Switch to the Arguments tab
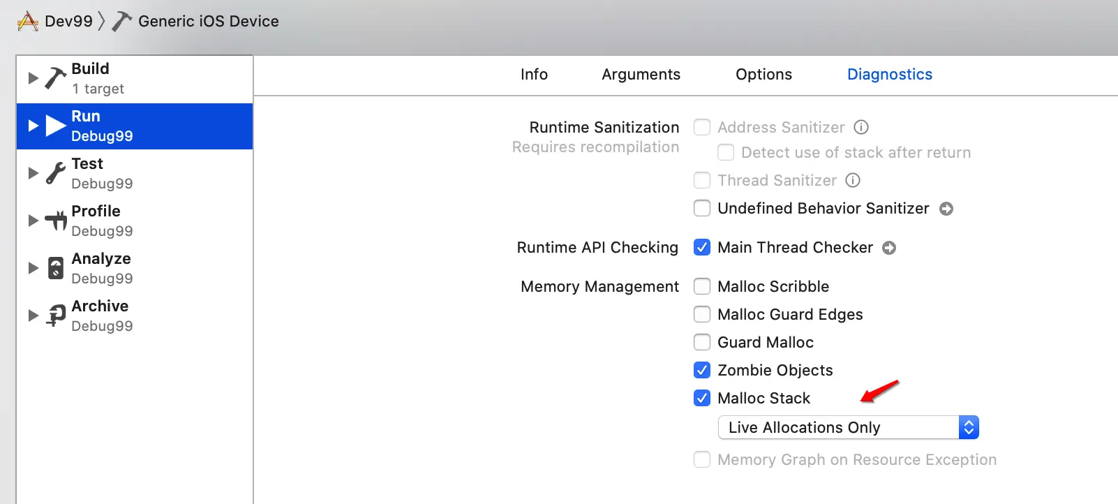The width and height of the screenshot is (1118, 504). click(641, 75)
